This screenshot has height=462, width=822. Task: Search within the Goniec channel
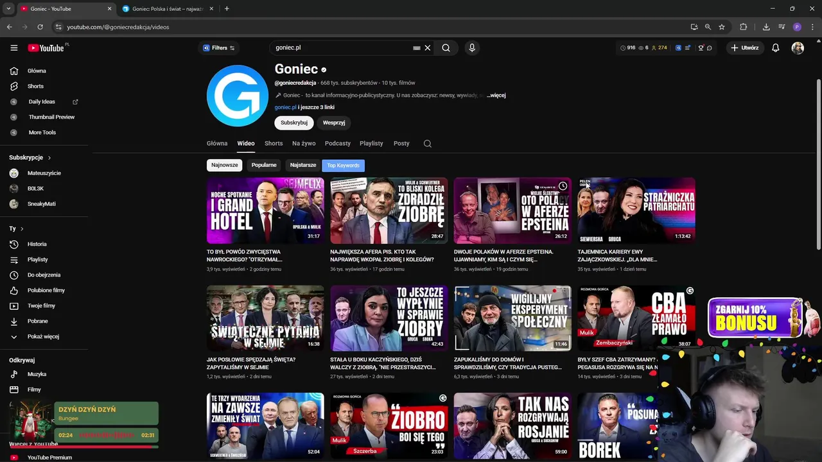428,144
